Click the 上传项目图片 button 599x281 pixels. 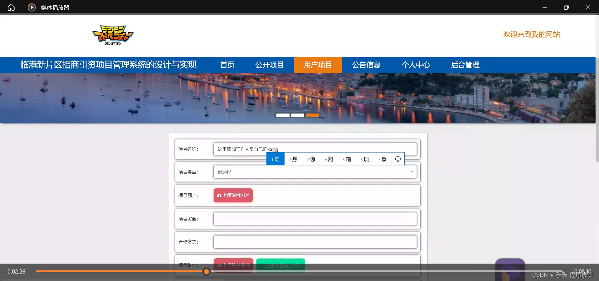coord(233,195)
